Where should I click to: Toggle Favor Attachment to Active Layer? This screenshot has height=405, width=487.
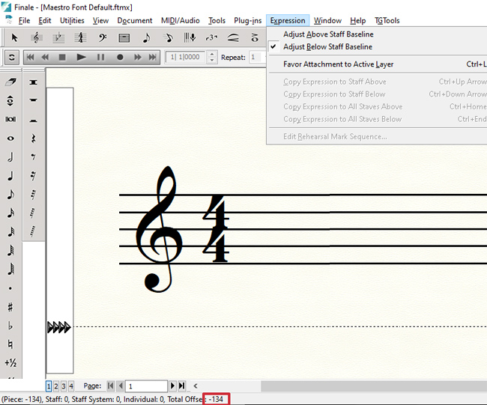(338, 64)
